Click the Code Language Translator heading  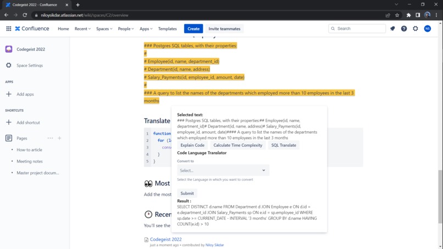pos(202,153)
